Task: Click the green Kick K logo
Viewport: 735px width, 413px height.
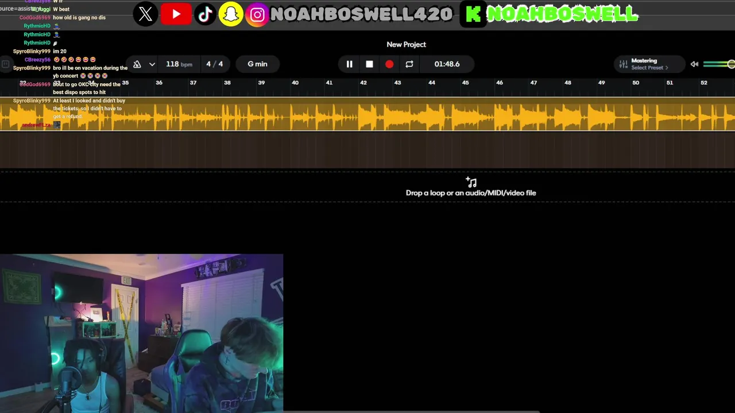Action: coord(473,14)
